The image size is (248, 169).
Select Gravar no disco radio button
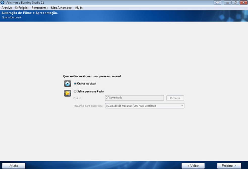point(75,84)
